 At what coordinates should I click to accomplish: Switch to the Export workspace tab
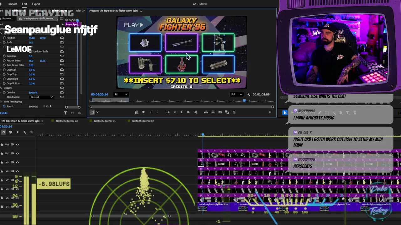pos(36,4)
